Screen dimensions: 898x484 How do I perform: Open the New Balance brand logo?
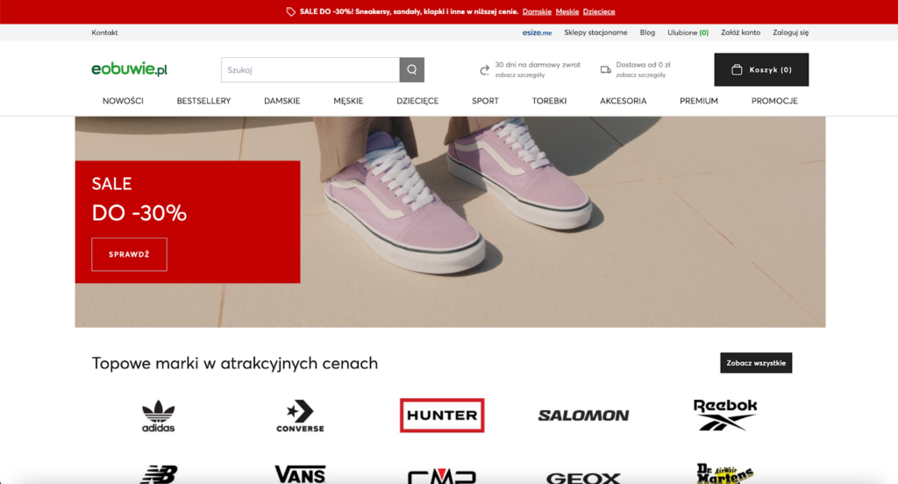tap(159, 474)
